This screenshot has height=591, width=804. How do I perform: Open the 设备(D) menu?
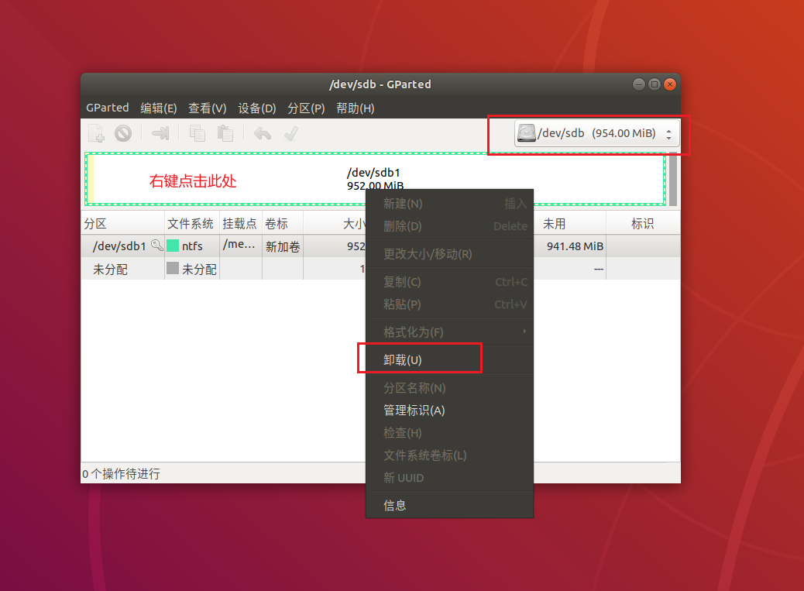point(256,108)
